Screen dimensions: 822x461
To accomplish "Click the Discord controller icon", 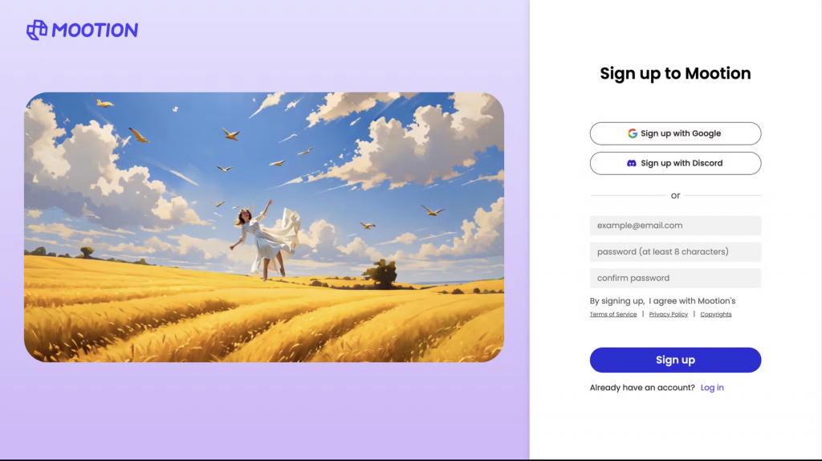I will click(632, 164).
